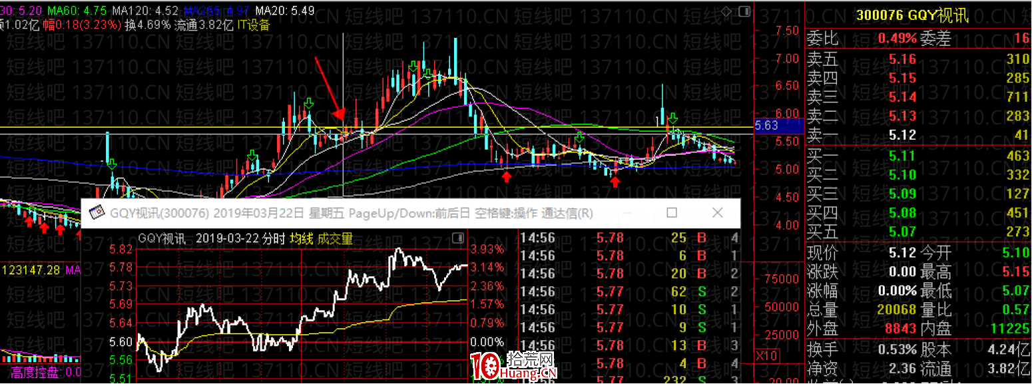Click the 7.50 price axis label
Viewport: 1032px width, 386px height.
(787, 30)
